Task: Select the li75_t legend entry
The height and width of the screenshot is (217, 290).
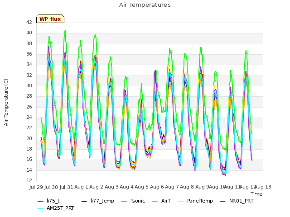Action: 48,201
